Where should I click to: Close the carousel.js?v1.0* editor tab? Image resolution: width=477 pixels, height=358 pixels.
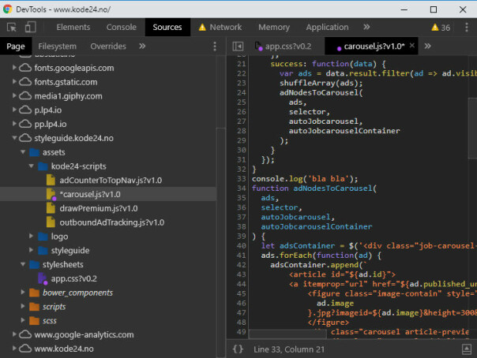tap(412, 45)
